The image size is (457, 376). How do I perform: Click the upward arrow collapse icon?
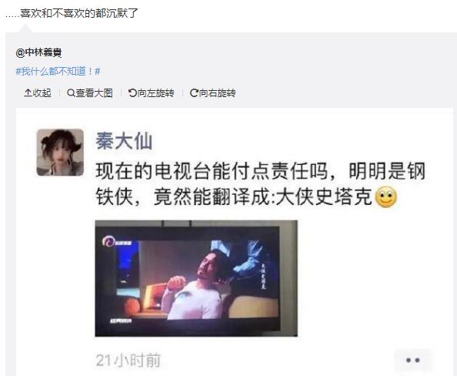pyautogui.click(x=28, y=92)
